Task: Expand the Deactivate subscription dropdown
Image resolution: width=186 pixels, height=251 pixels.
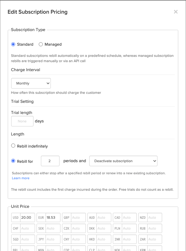Action: point(123,161)
